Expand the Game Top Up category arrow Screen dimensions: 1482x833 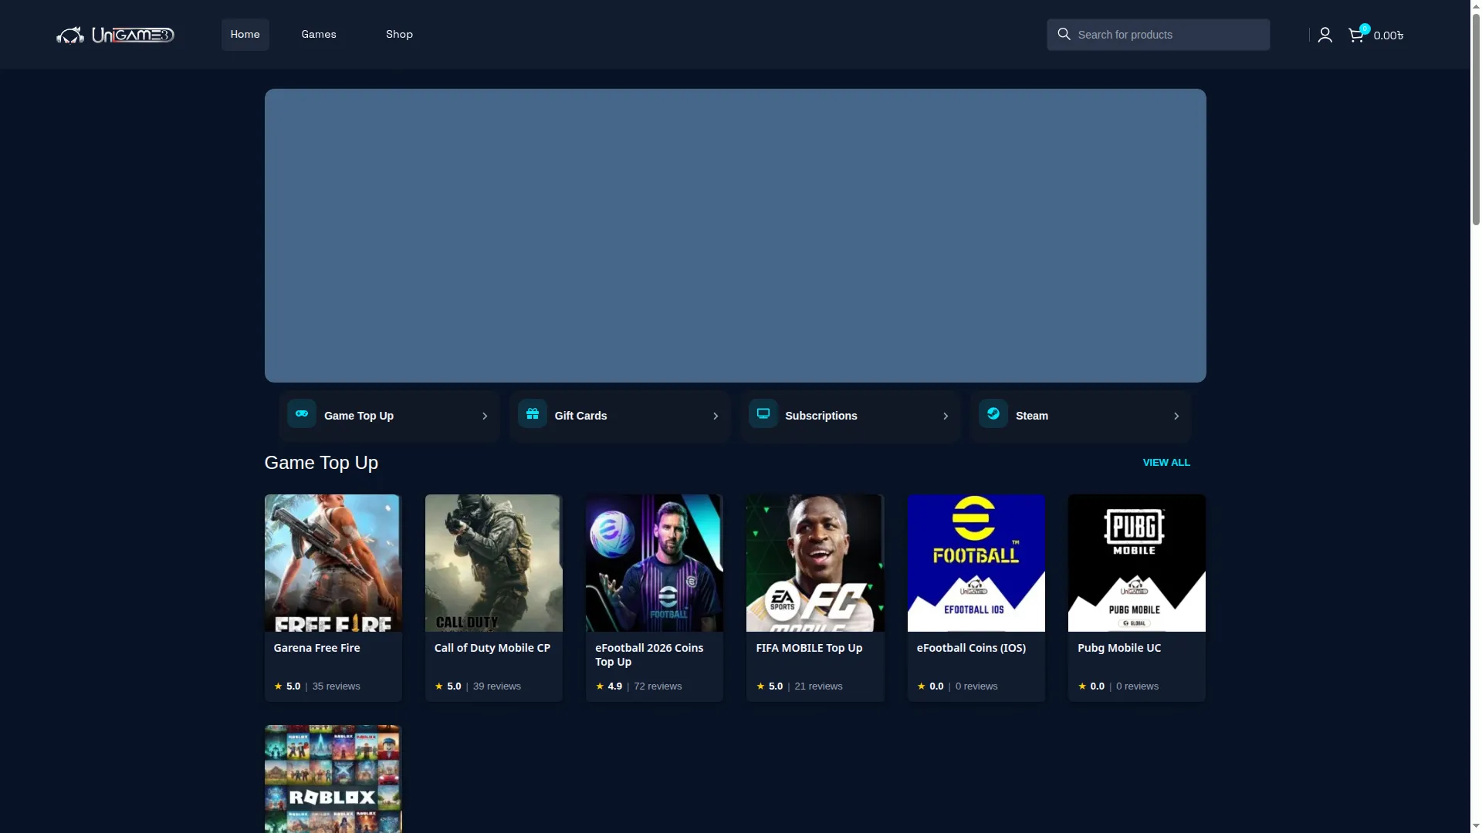485,416
